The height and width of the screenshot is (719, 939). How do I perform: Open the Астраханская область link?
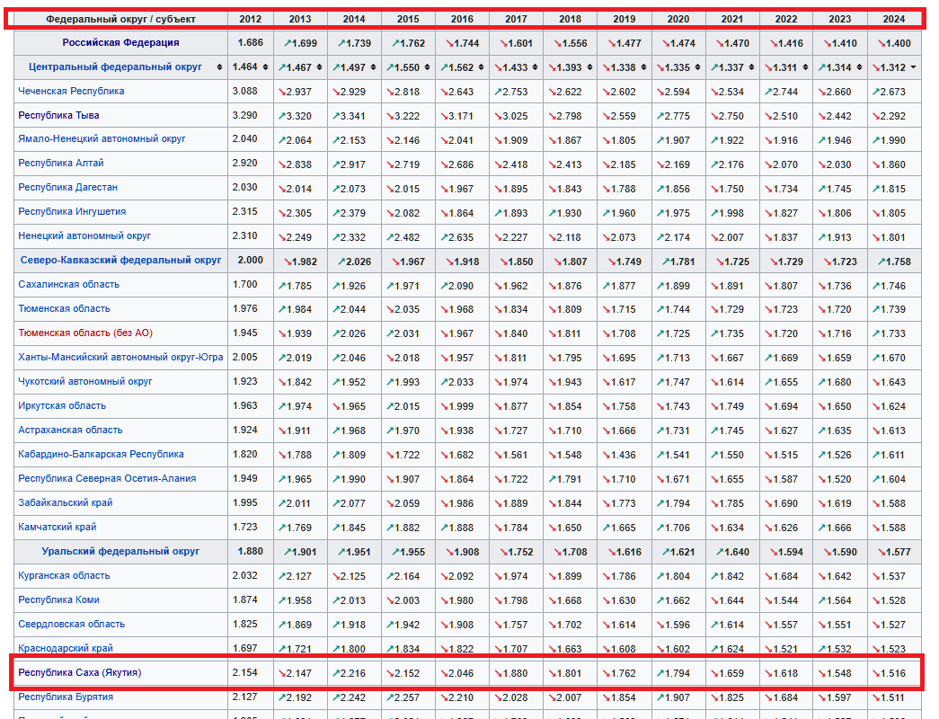(70, 430)
